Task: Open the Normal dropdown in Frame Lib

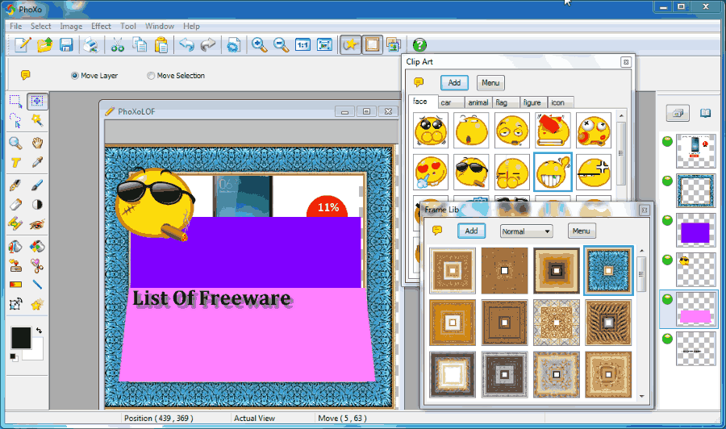Action: click(527, 231)
